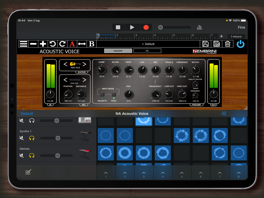Open the Melody red keyboard instrument icon
264x198 pixels.
[85, 153]
